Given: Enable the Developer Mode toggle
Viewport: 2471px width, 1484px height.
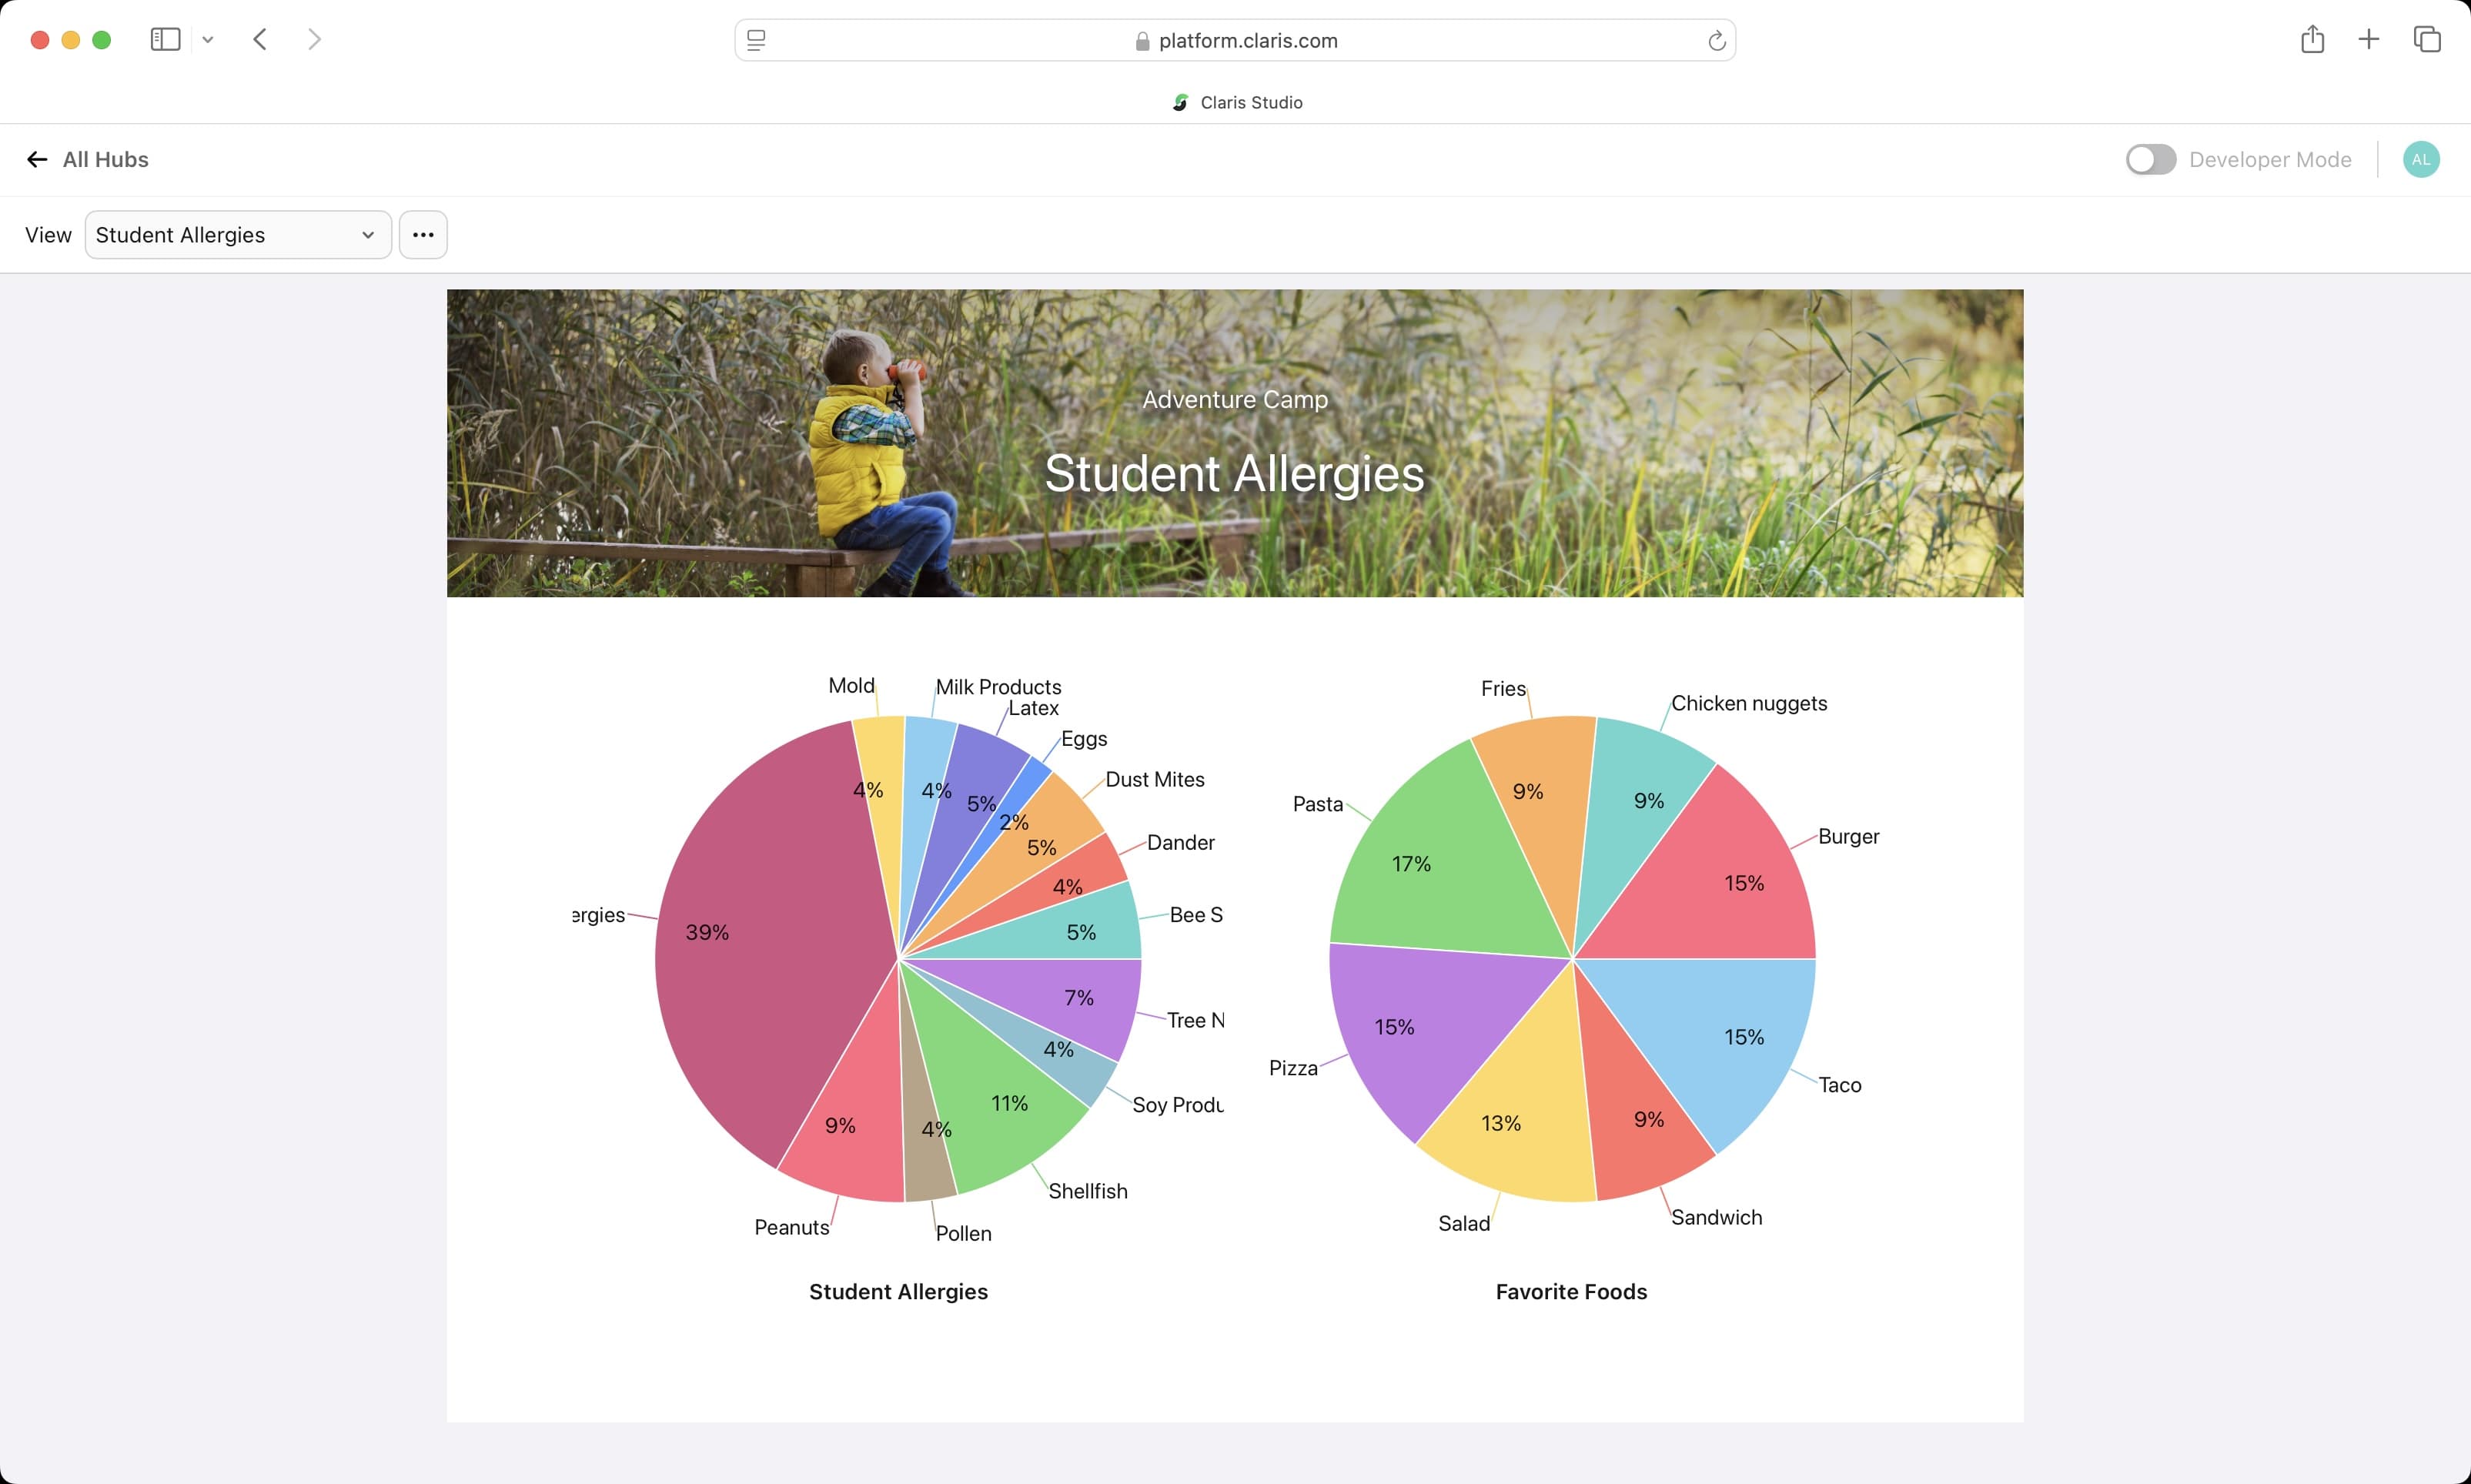Looking at the screenshot, I should 2150,160.
